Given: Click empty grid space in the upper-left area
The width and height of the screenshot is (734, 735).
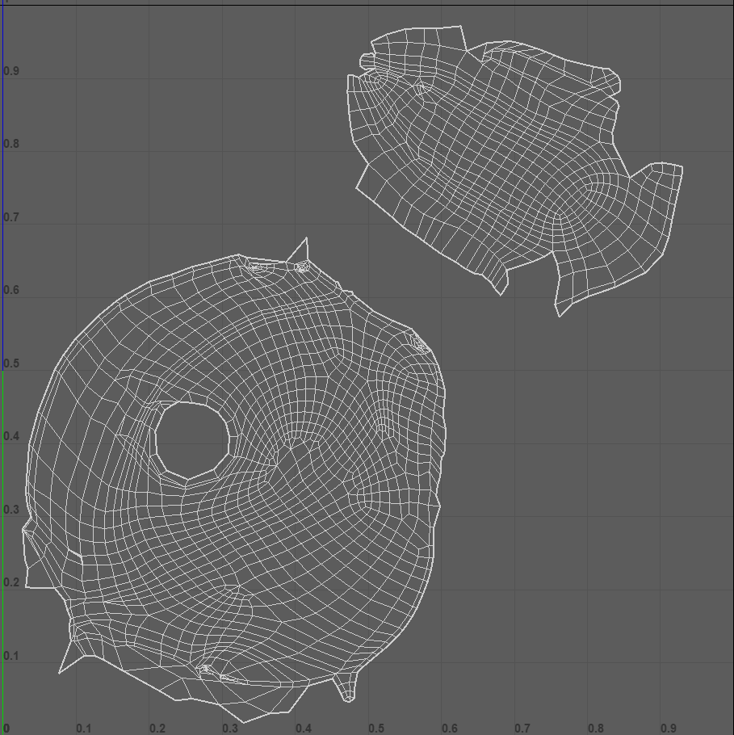Looking at the screenshot, I should click(161, 121).
